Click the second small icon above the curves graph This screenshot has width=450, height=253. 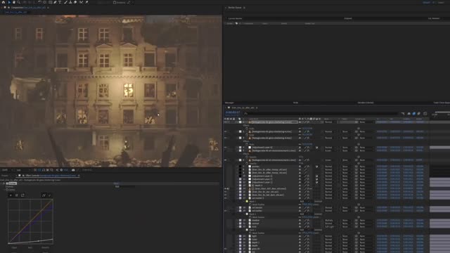(x=17, y=195)
